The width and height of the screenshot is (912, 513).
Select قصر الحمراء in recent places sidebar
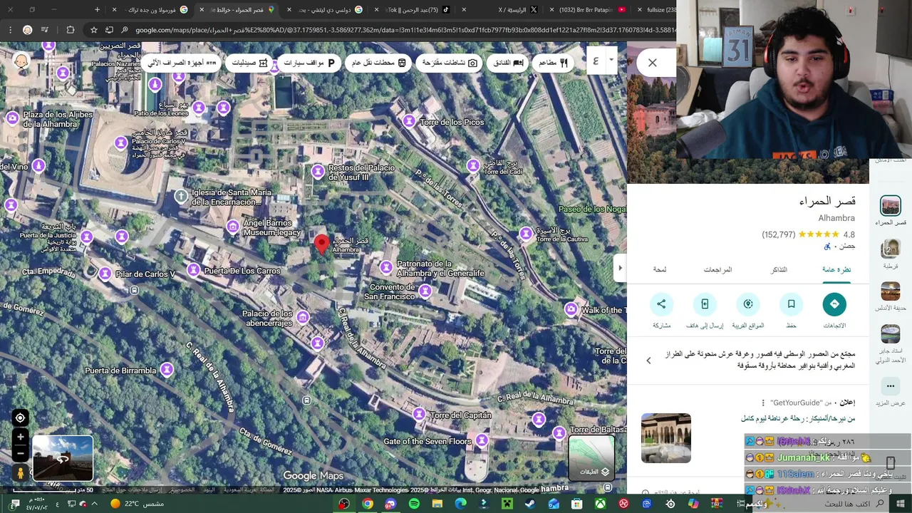click(x=891, y=211)
